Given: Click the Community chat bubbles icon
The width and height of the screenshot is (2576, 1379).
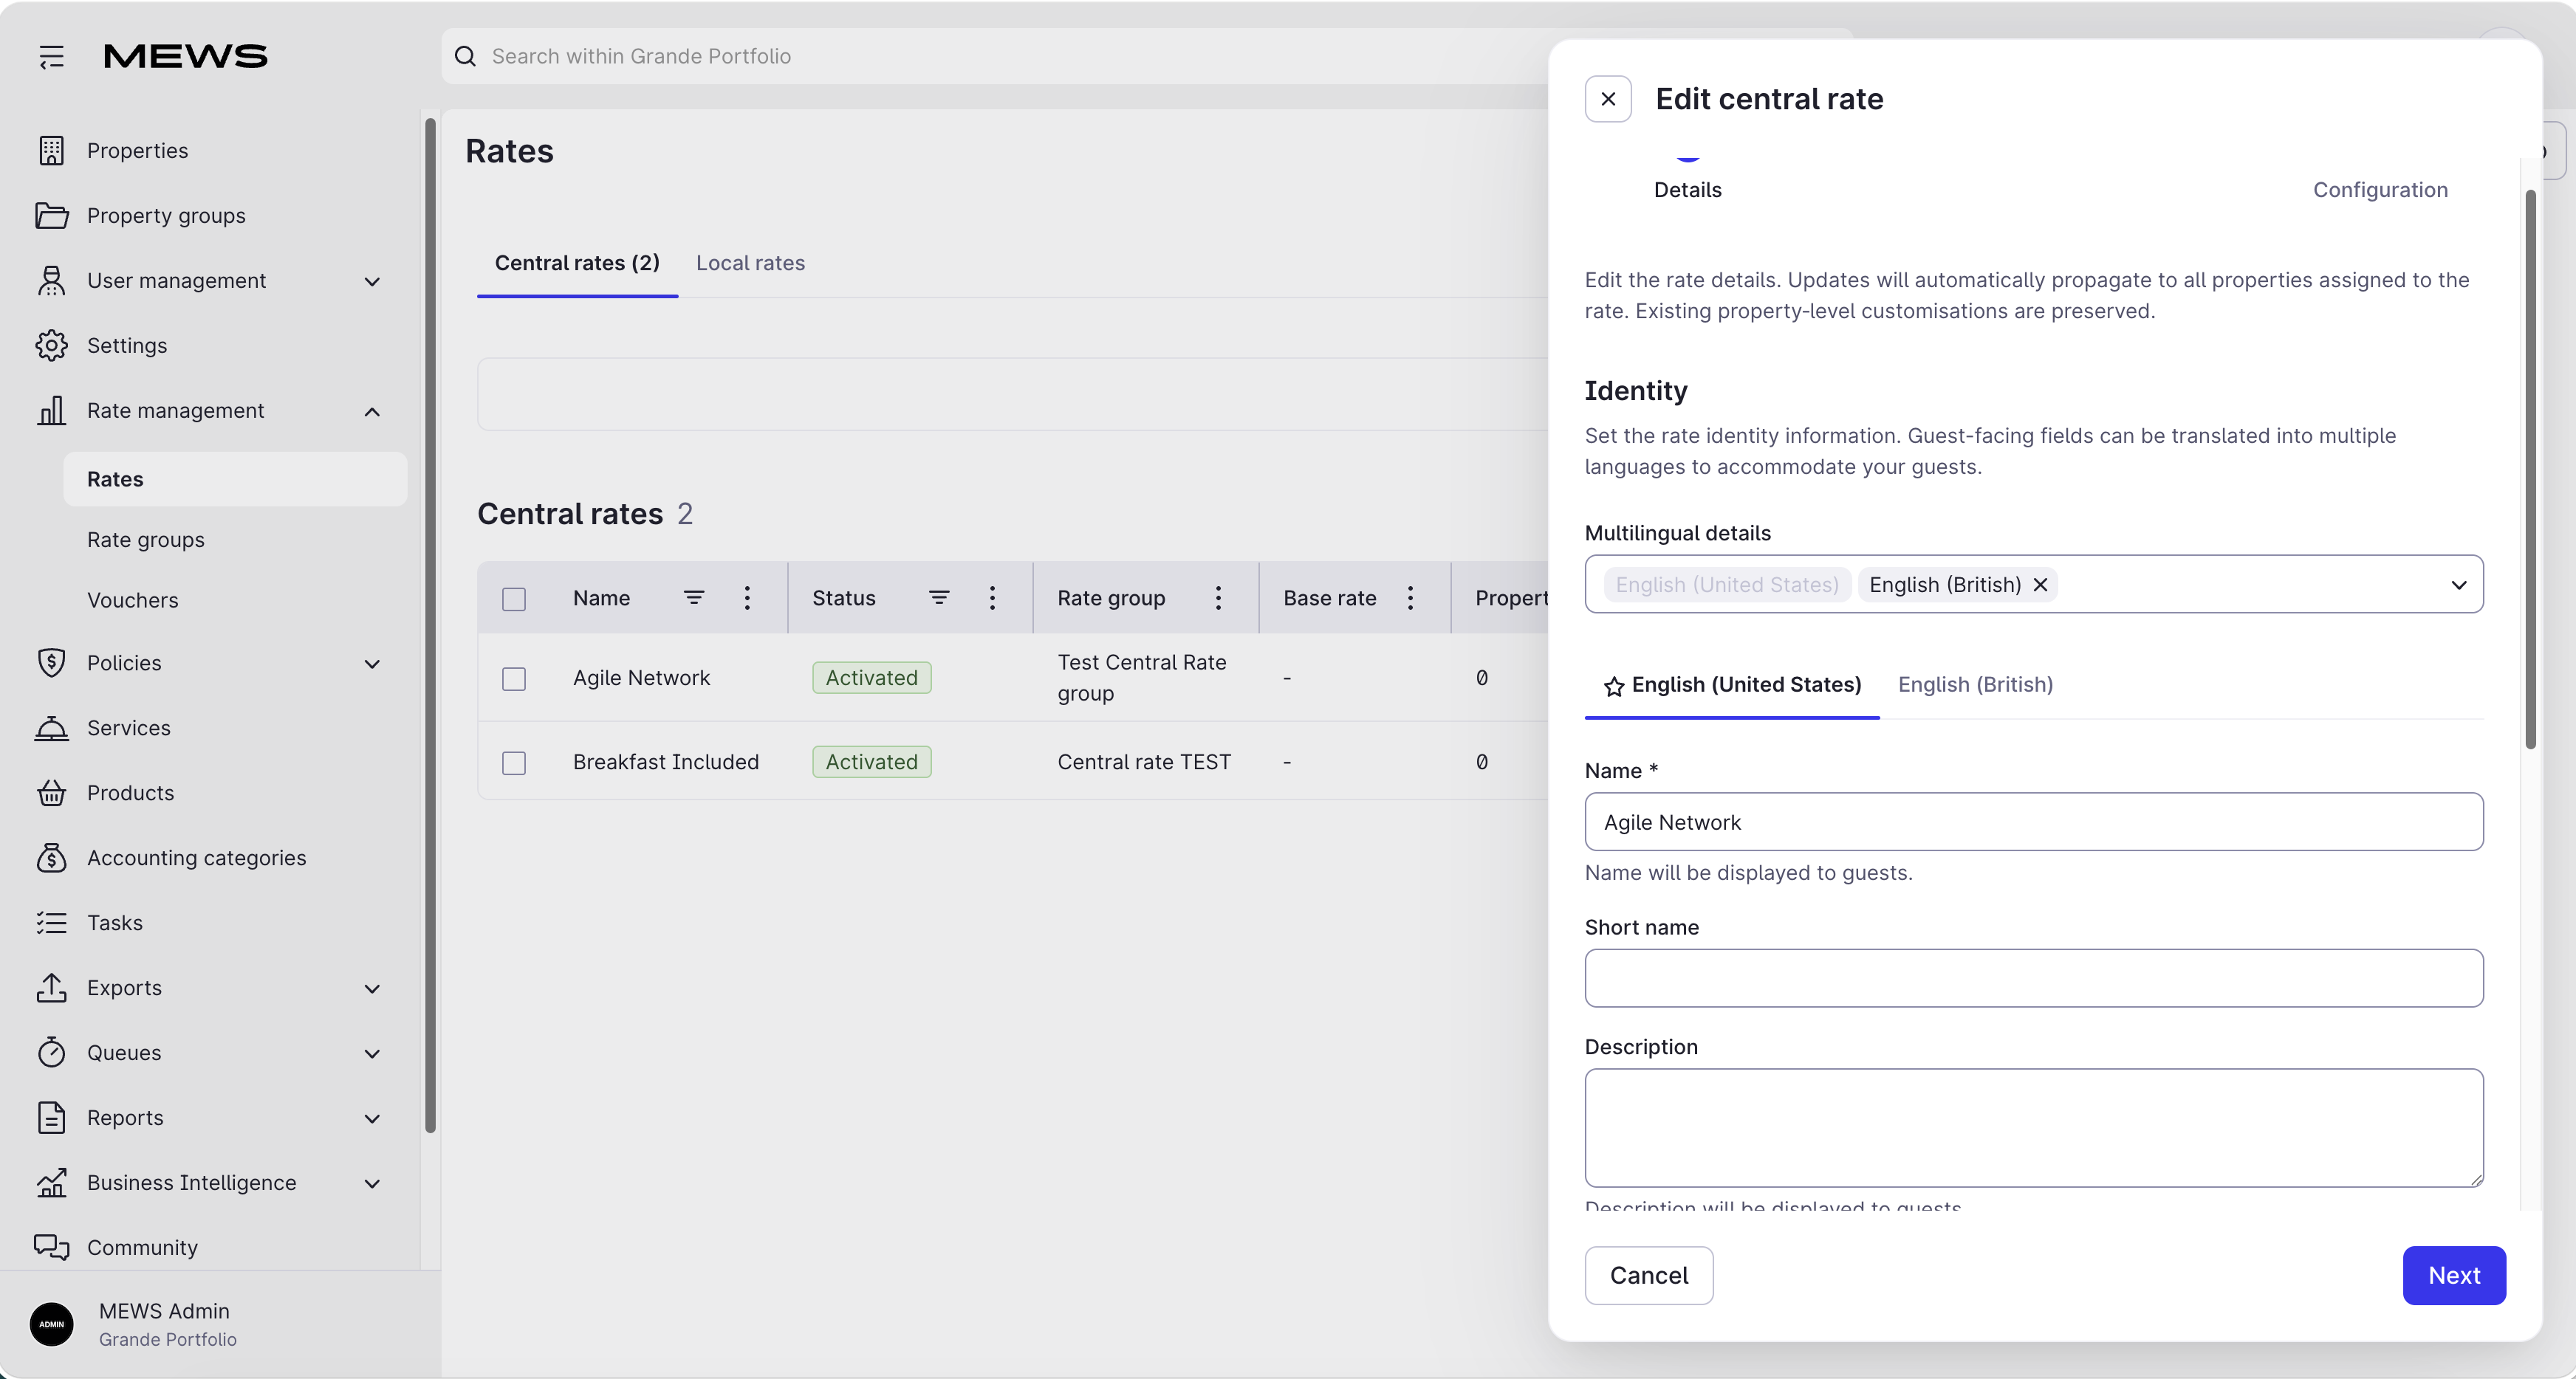Looking at the screenshot, I should 51,1247.
